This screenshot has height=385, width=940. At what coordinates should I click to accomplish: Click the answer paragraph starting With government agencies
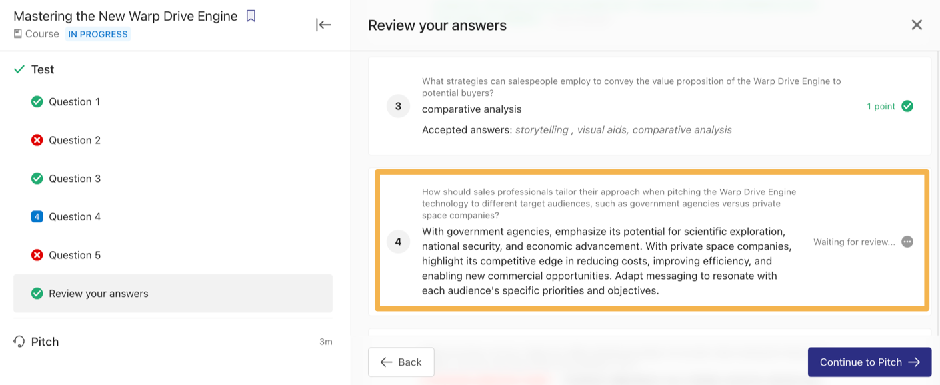click(607, 261)
